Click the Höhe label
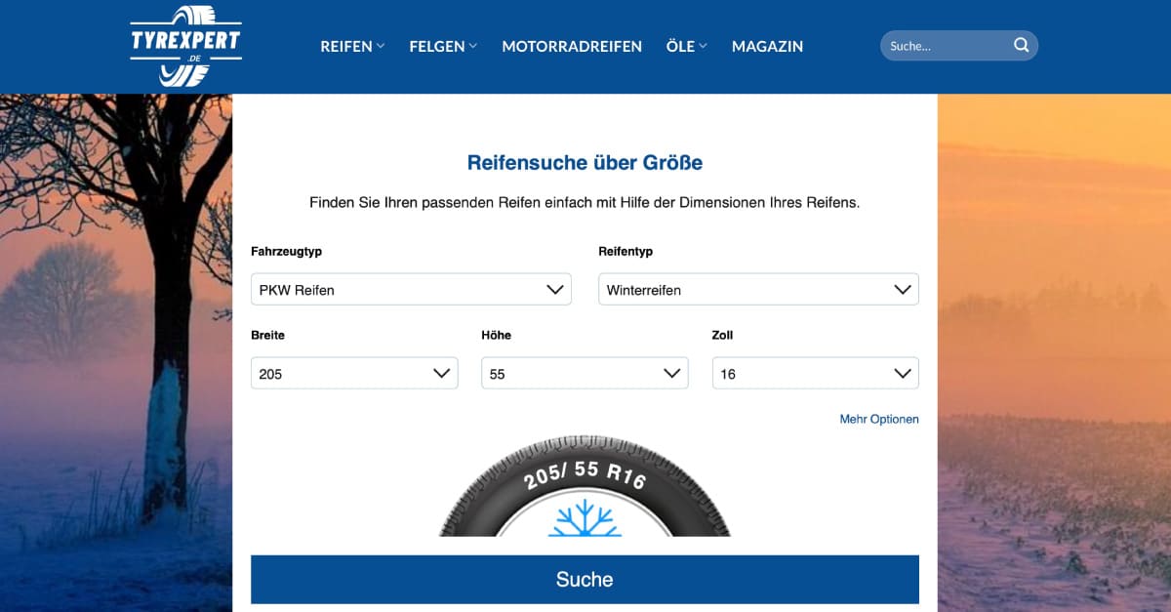The height and width of the screenshot is (612, 1171). tap(496, 335)
